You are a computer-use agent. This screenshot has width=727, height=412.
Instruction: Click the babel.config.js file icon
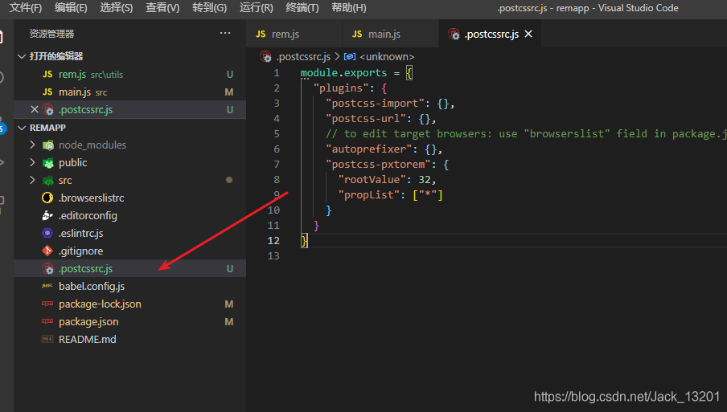pyautogui.click(x=47, y=286)
